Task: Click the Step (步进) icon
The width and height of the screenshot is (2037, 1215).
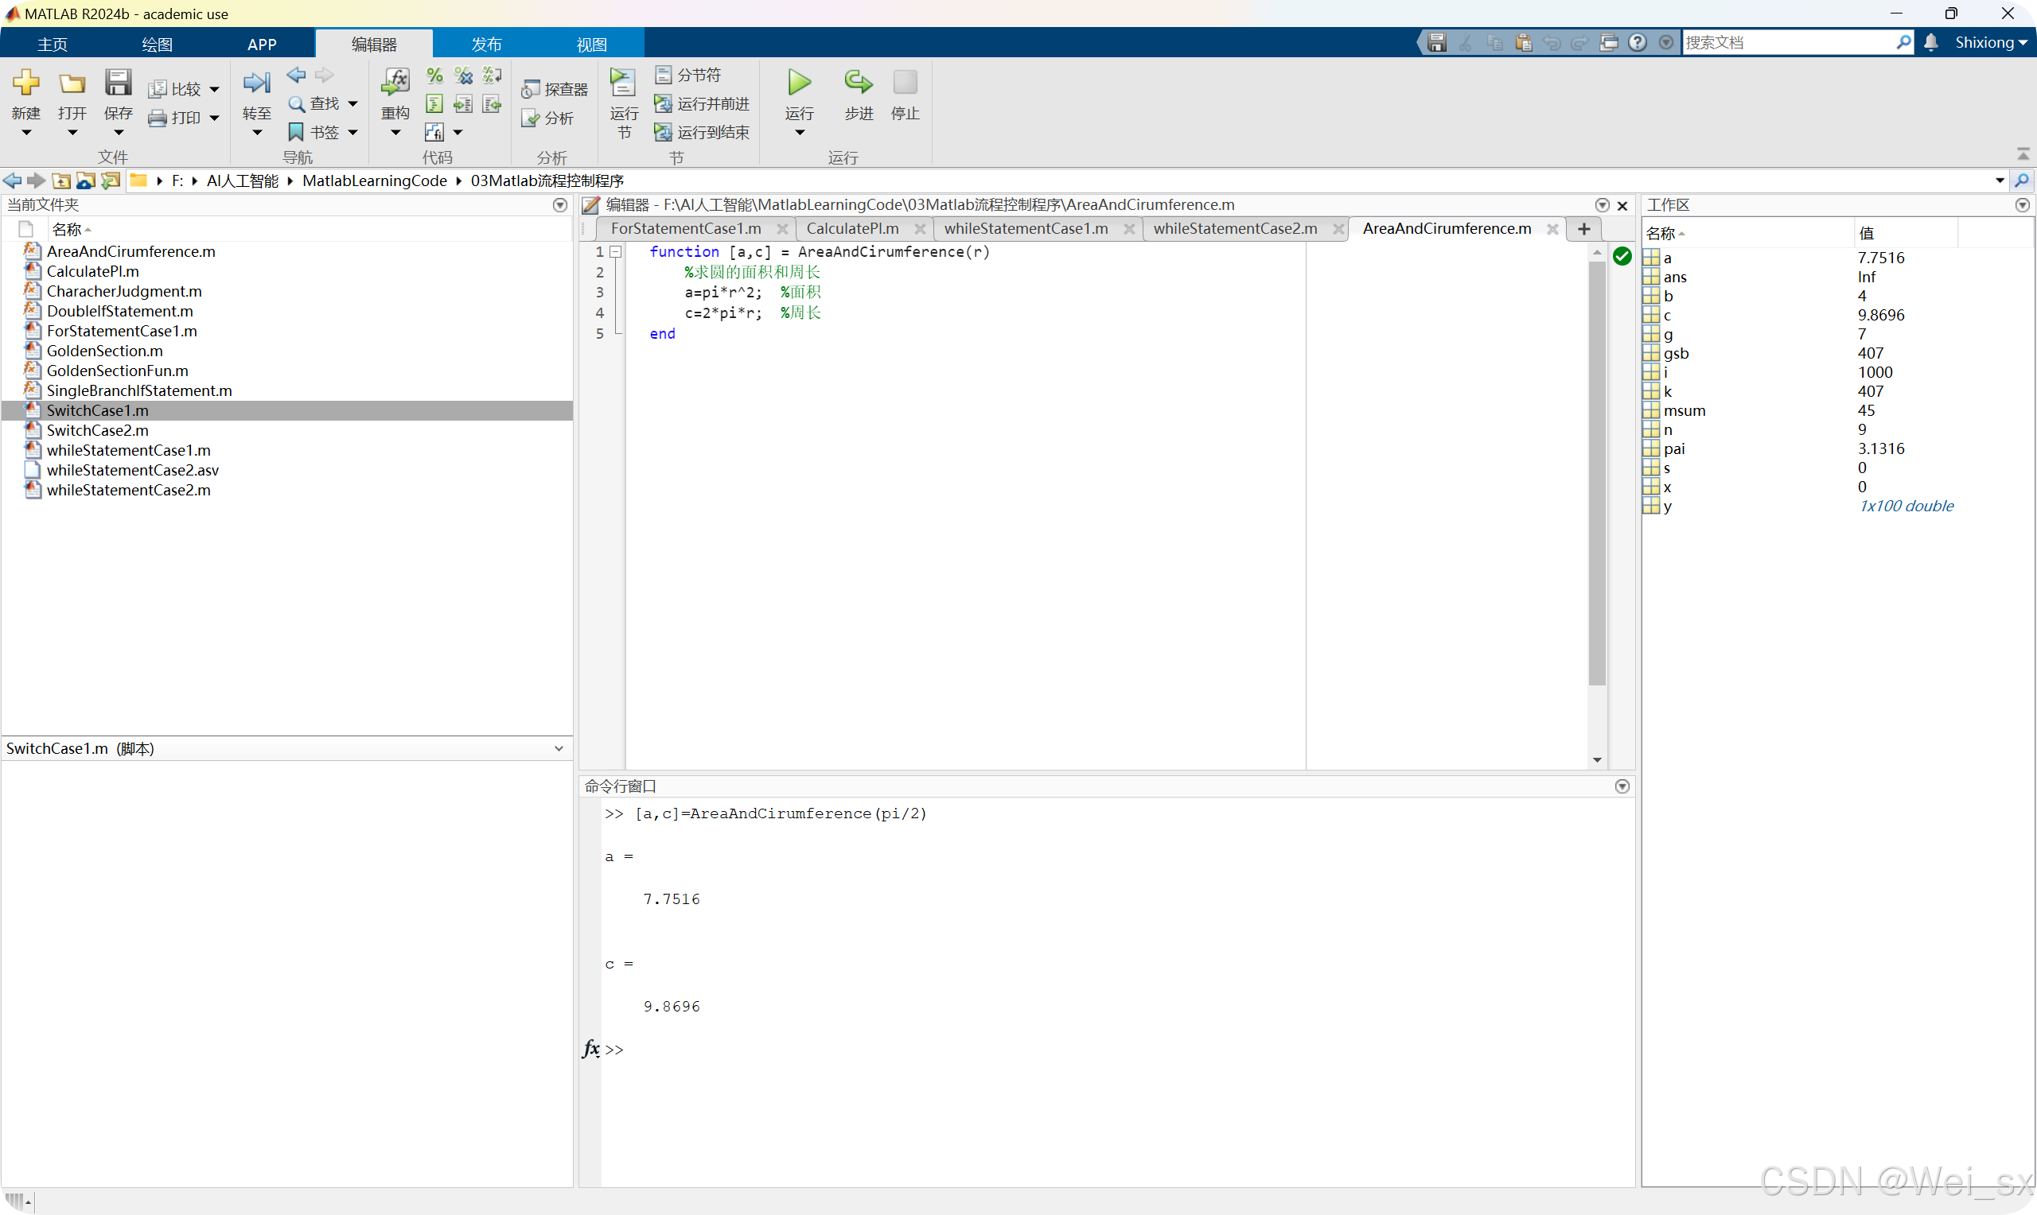Action: pos(859,83)
